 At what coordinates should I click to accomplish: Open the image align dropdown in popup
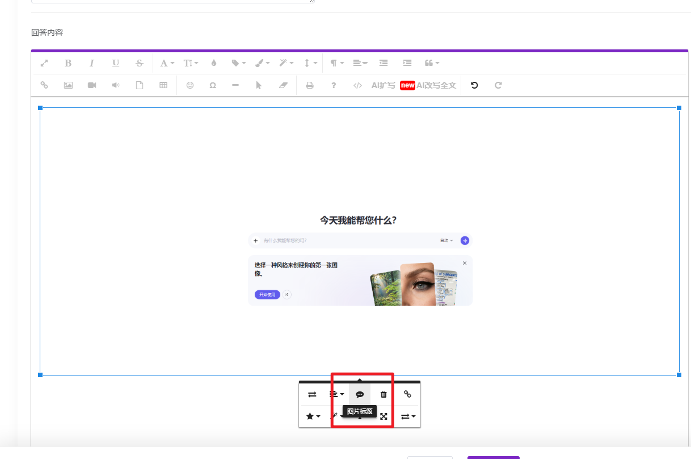pyautogui.click(x=337, y=394)
